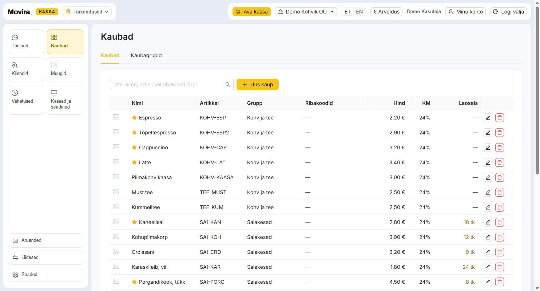Viewport: 540px width, 291px height.
Task: Open Aruanded reports
Action: [46, 240]
